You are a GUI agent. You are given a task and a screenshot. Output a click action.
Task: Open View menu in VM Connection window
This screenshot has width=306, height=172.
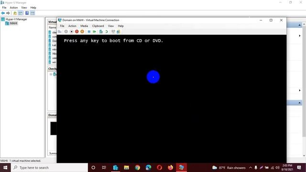coord(111,26)
